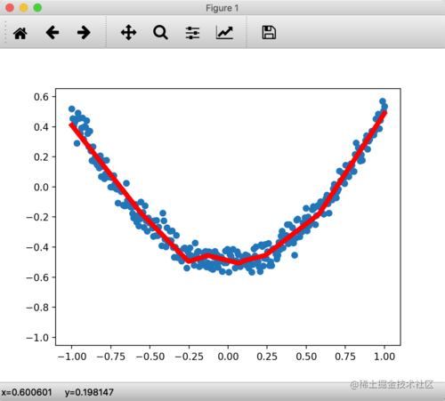Go forward to the next view
The width and height of the screenshot is (445, 401).
click(84, 32)
